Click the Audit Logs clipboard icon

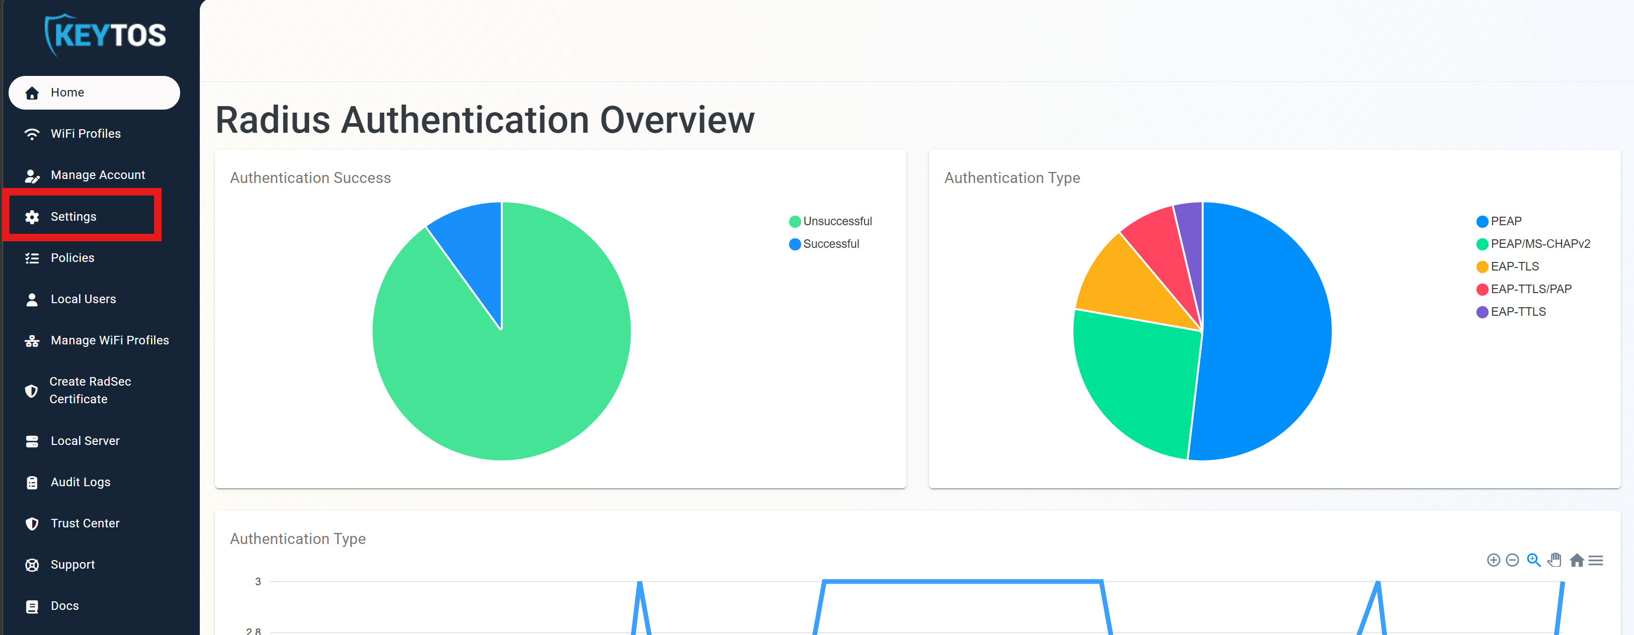coord(32,482)
